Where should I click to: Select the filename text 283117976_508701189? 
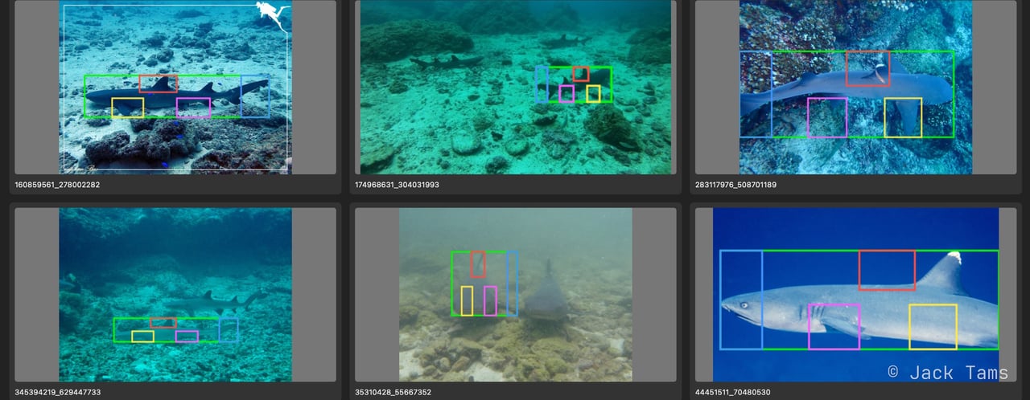pos(736,185)
